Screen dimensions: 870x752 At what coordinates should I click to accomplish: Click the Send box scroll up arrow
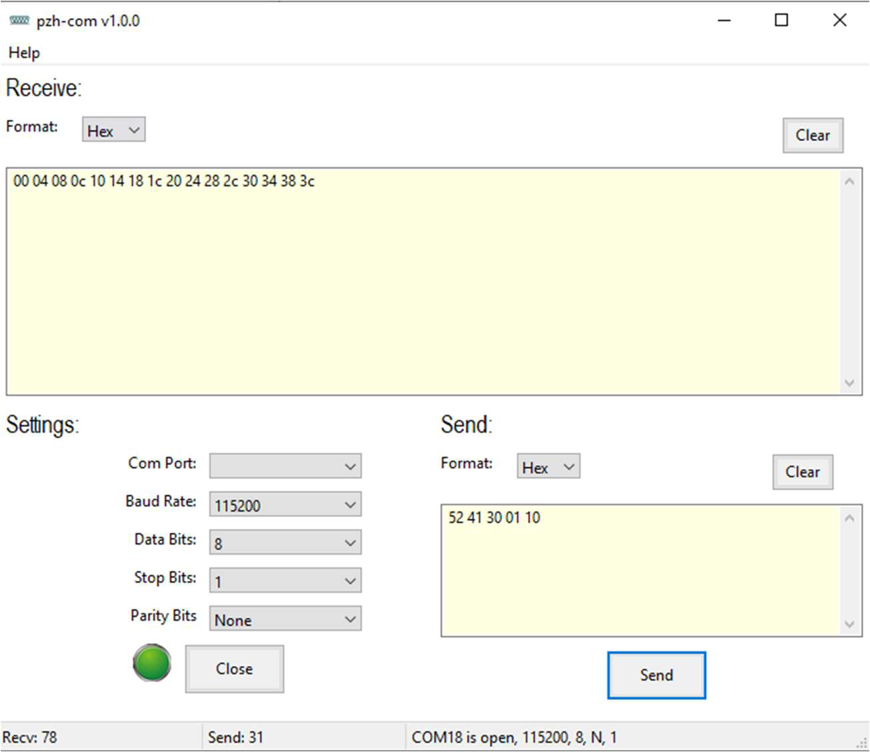point(849,518)
